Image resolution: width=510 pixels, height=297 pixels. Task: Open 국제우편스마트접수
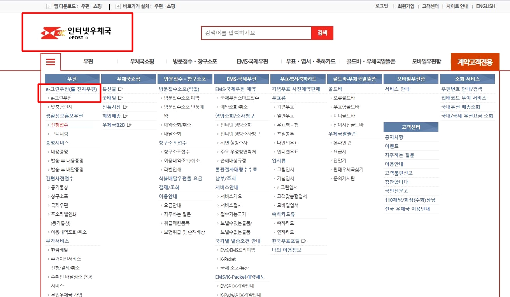click(x=240, y=98)
